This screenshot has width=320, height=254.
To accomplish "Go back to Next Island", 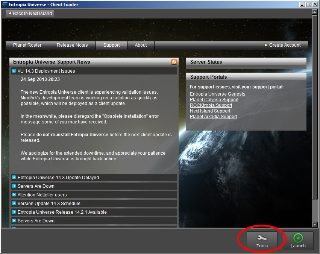I will [x=30, y=13].
